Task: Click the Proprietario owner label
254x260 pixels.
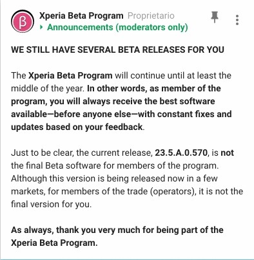Action: click(x=151, y=15)
